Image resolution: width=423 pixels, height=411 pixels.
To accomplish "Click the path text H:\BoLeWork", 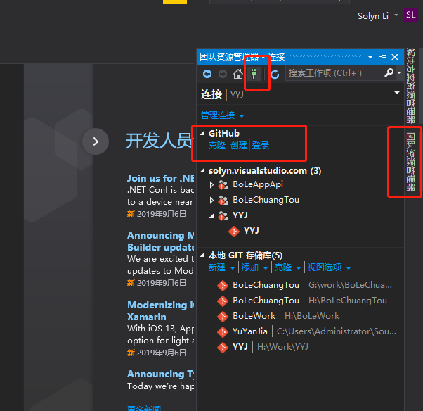I will point(312,316).
